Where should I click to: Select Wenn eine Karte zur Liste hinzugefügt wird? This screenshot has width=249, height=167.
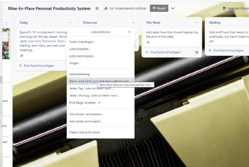(100, 81)
